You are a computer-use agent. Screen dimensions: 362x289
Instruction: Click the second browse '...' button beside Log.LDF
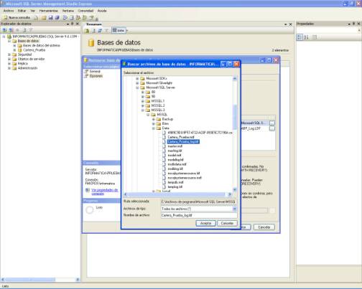tap(272, 128)
